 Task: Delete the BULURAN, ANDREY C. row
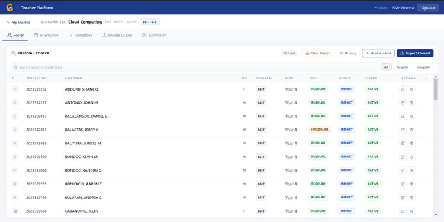[x=411, y=197]
